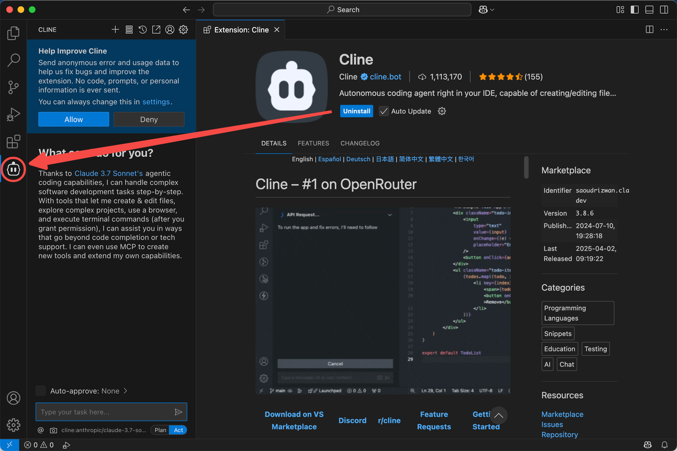
Task: Open the Deutsch language link
Action: click(x=358, y=159)
